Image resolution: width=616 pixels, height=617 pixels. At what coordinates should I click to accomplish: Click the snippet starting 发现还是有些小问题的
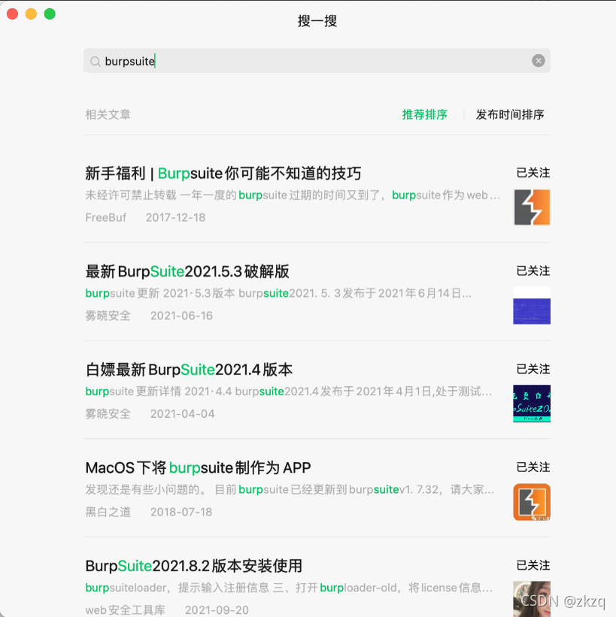click(290, 489)
